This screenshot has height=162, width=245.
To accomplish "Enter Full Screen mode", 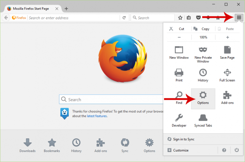I will pyautogui.click(x=227, y=75).
